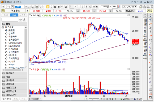The height and width of the screenshot is (102, 154).
Task: Switch to the 종목 tab
Action: coord(6,15)
